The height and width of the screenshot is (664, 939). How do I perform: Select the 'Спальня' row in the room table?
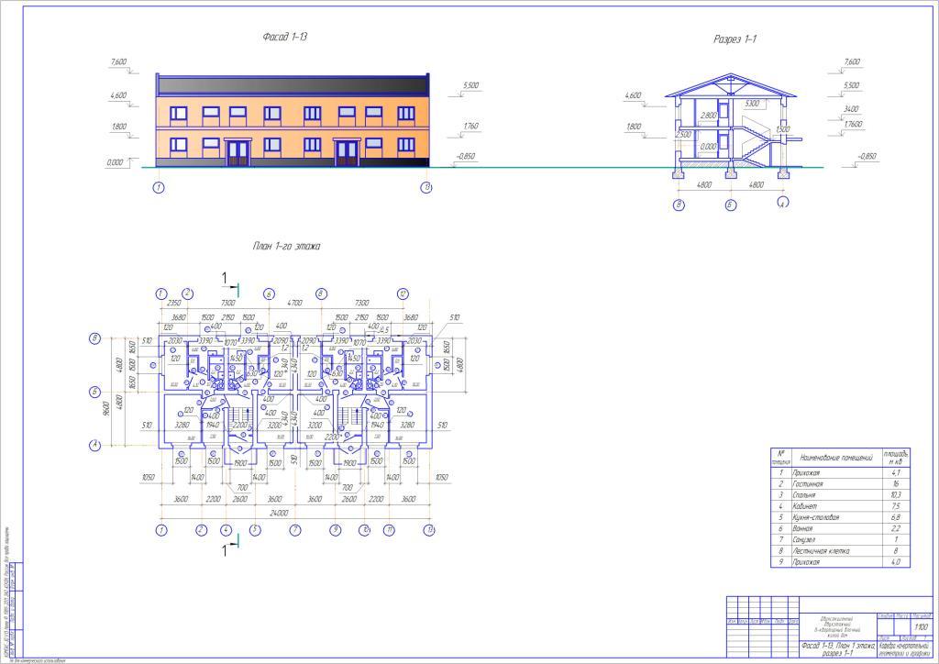[x=840, y=494]
